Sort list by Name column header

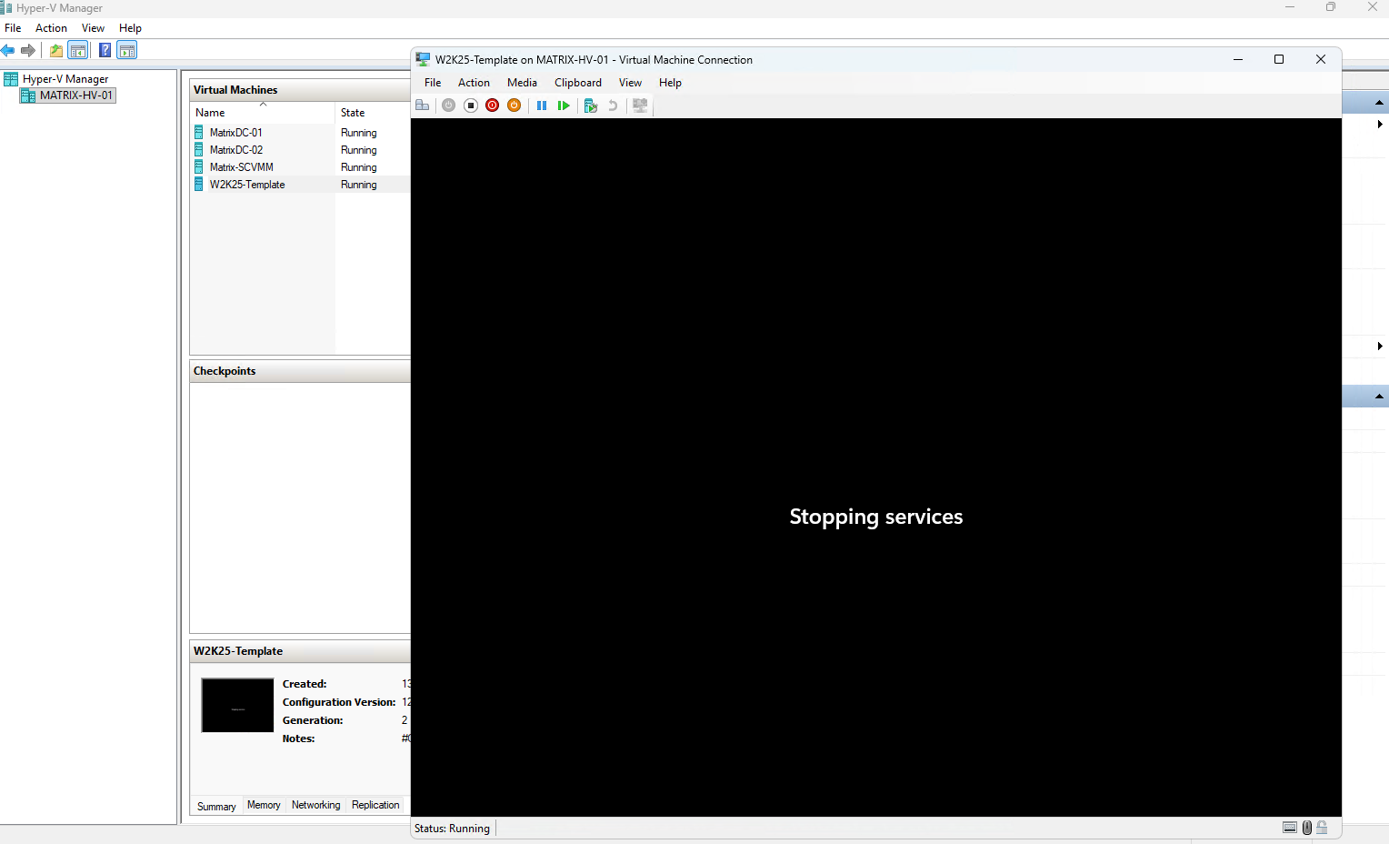tap(263, 113)
